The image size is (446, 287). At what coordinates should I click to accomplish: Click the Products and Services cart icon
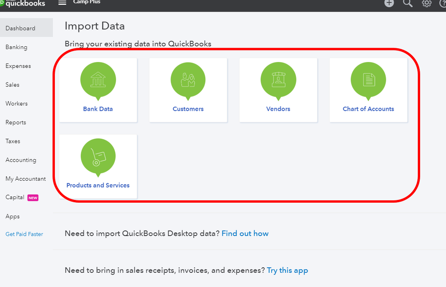point(98,157)
